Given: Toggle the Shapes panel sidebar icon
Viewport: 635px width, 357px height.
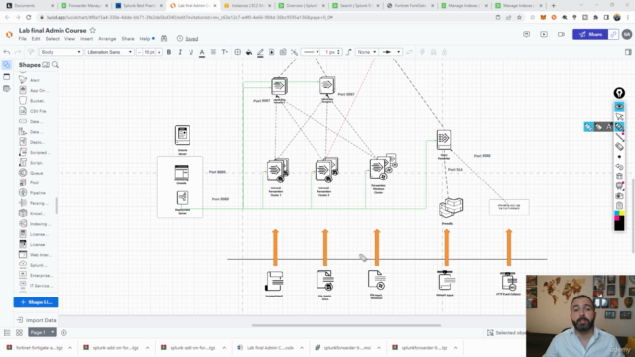Looking at the screenshot, I should click(7, 65).
